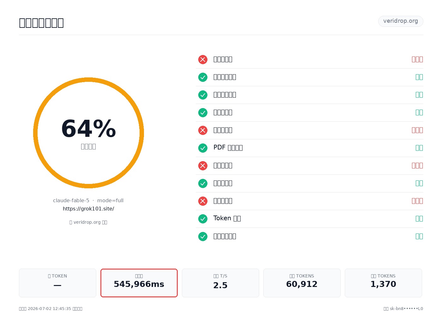Open the https://grok101.site/ link
Screen dimensions: 442x316
point(88,209)
